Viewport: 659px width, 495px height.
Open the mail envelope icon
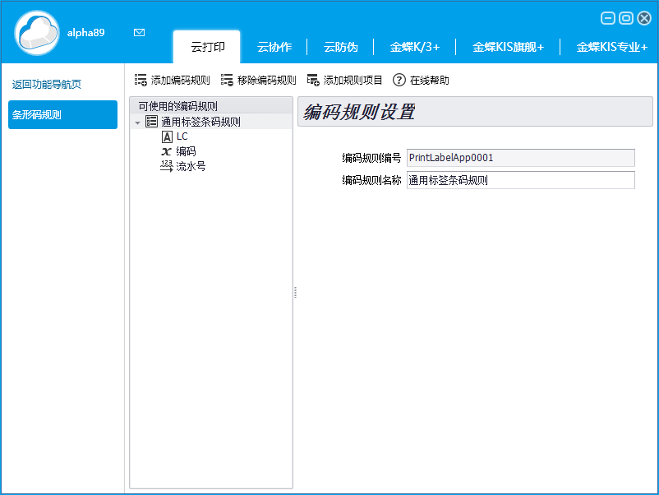[x=139, y=32]
